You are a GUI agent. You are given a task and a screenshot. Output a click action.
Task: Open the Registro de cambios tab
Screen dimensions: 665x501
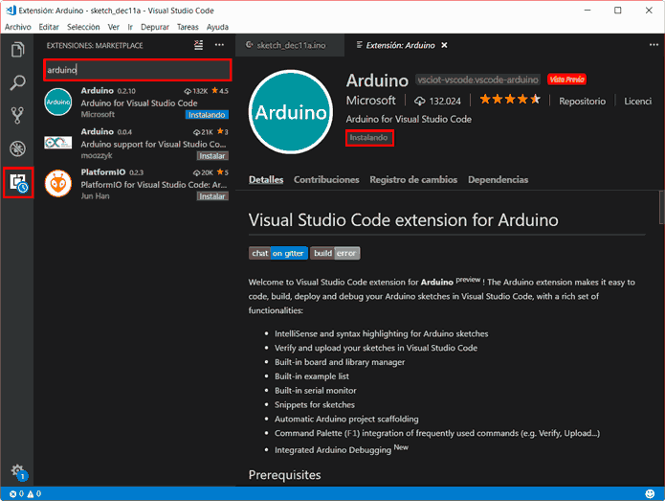pyautogui.click(x=413, y=179)
